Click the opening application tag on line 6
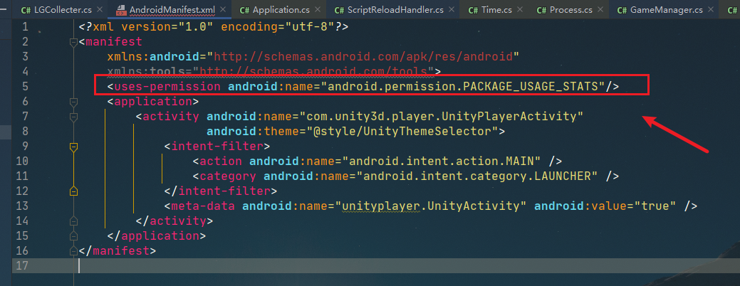The height and width of the screenshot is (286, 740). pyautogui.click(x=153, y=102)
